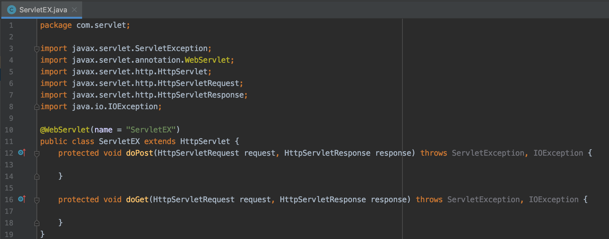The image size is (609, 239).
Task: Click the "ServletEX" string literal
Action: pos(151,130)
